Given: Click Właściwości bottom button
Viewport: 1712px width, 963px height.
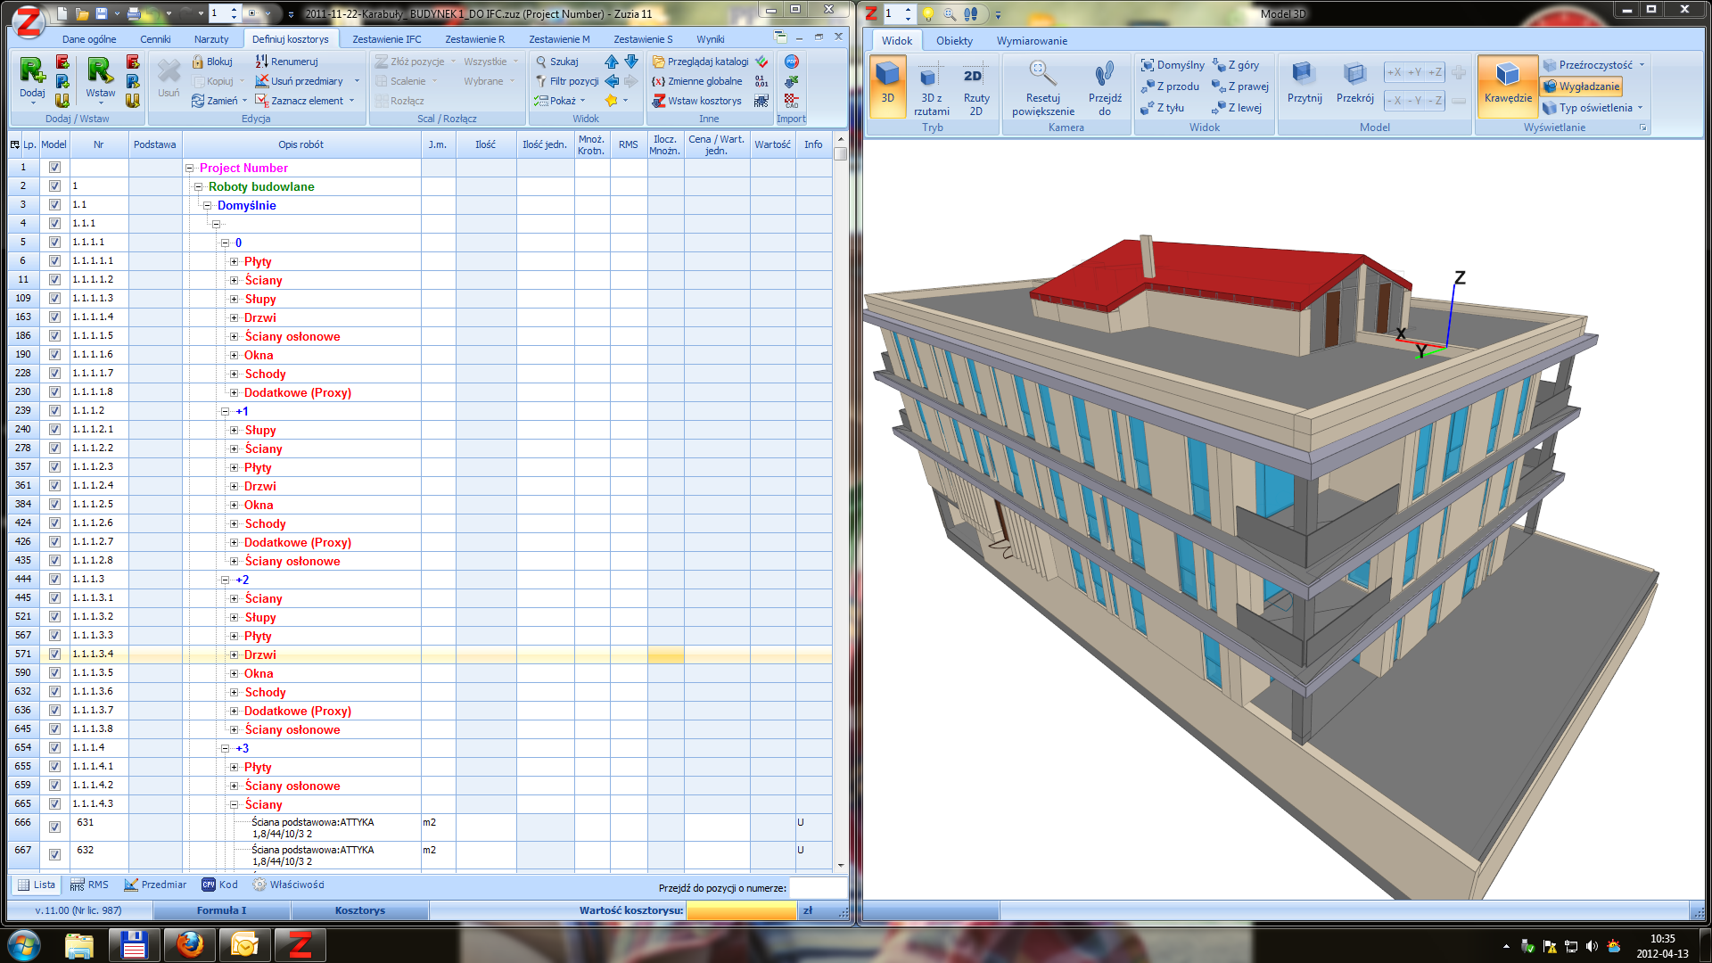Looking at the screenshot, I should tap(288, 885).
